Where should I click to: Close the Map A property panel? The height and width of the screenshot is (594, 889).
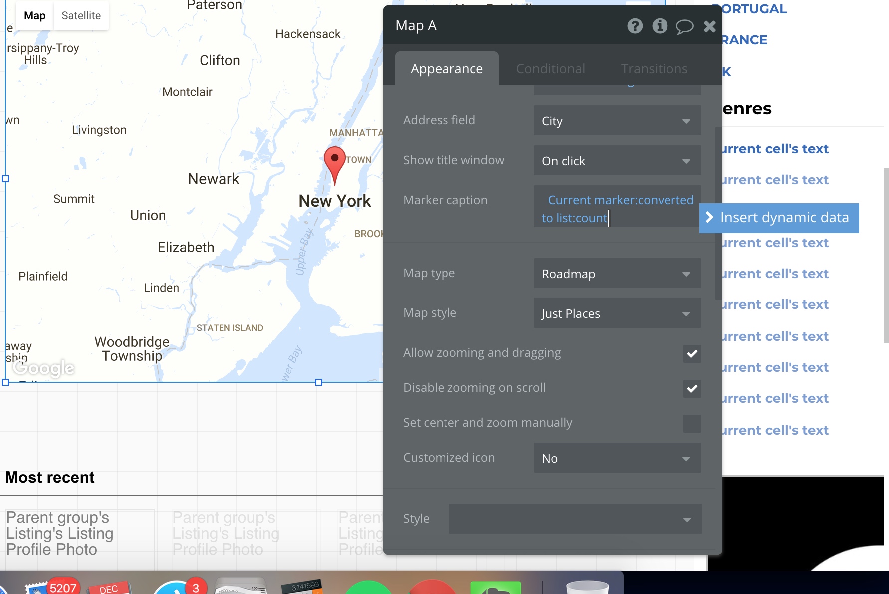[709, 26]
